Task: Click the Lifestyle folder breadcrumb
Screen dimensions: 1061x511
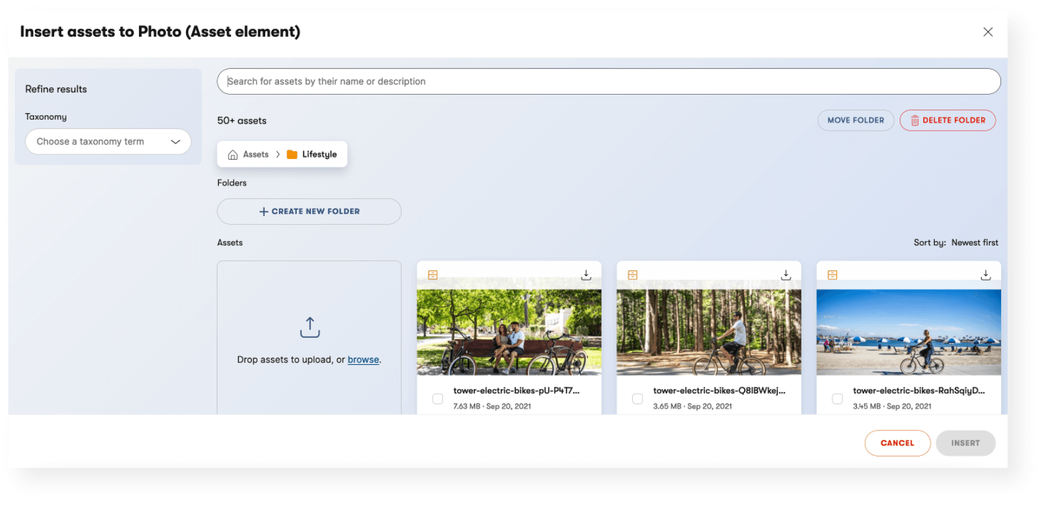Action: (x=312, y=154)
